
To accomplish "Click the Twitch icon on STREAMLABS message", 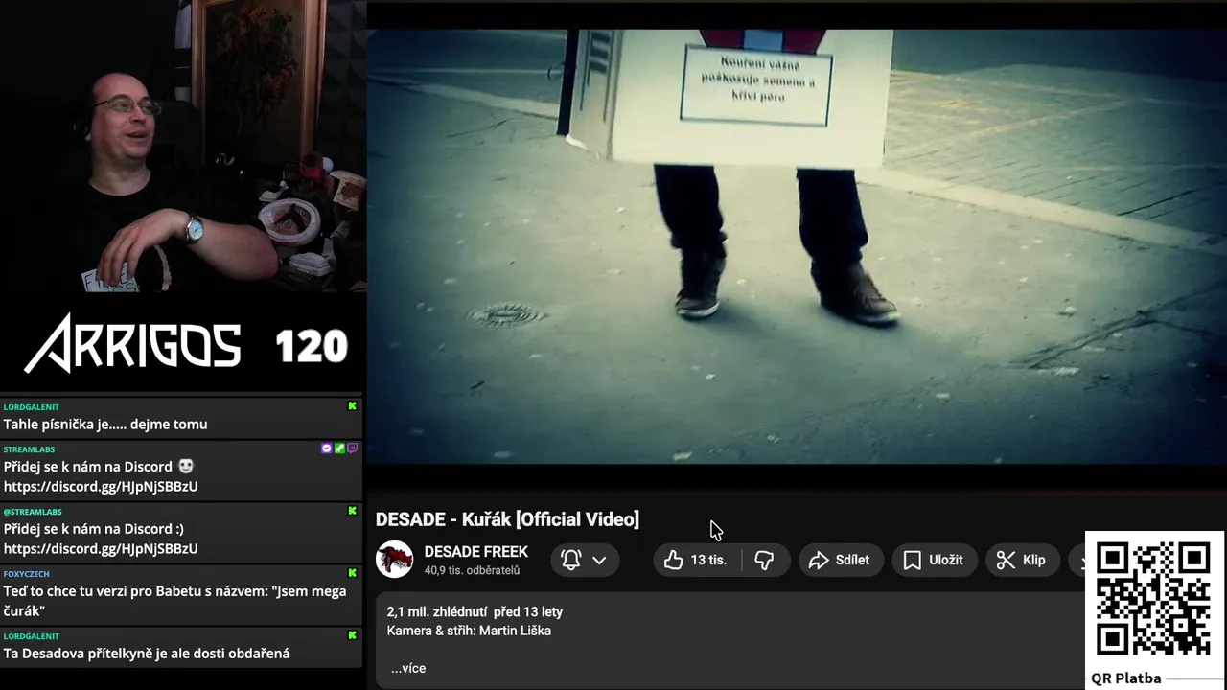I will [352, 448].
